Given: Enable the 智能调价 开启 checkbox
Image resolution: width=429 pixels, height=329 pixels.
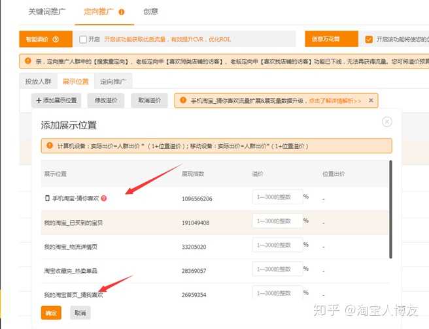Looking at the screenshot, I should 83,39.
